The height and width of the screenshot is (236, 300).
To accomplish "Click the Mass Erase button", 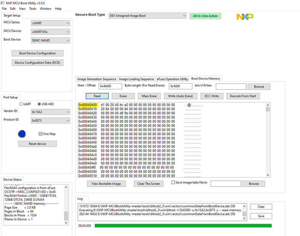I will click(149, 96).
